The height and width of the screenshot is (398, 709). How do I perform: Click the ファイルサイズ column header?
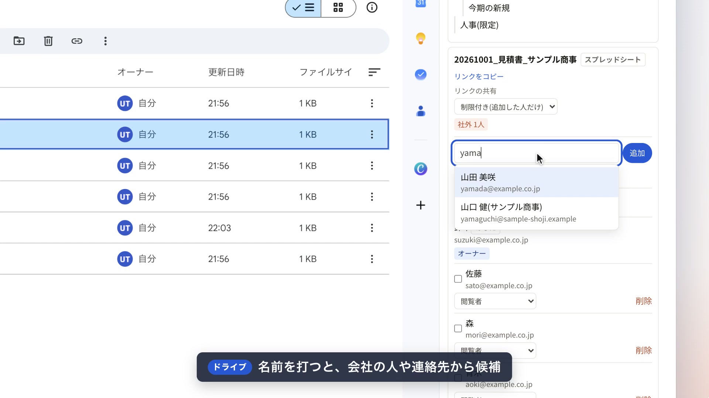[x=326, y=72]
